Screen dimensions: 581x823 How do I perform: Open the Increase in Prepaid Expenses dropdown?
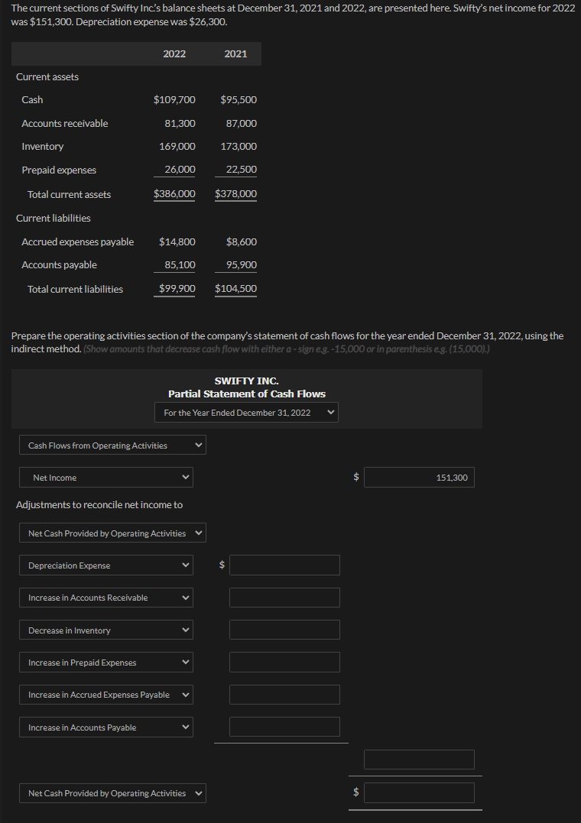tap(106, 663)
